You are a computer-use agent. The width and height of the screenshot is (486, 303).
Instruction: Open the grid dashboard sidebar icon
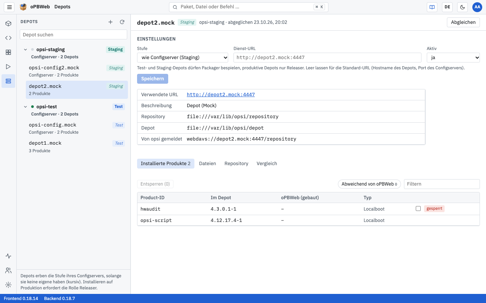pyautogui.click(x=8, y=52)
